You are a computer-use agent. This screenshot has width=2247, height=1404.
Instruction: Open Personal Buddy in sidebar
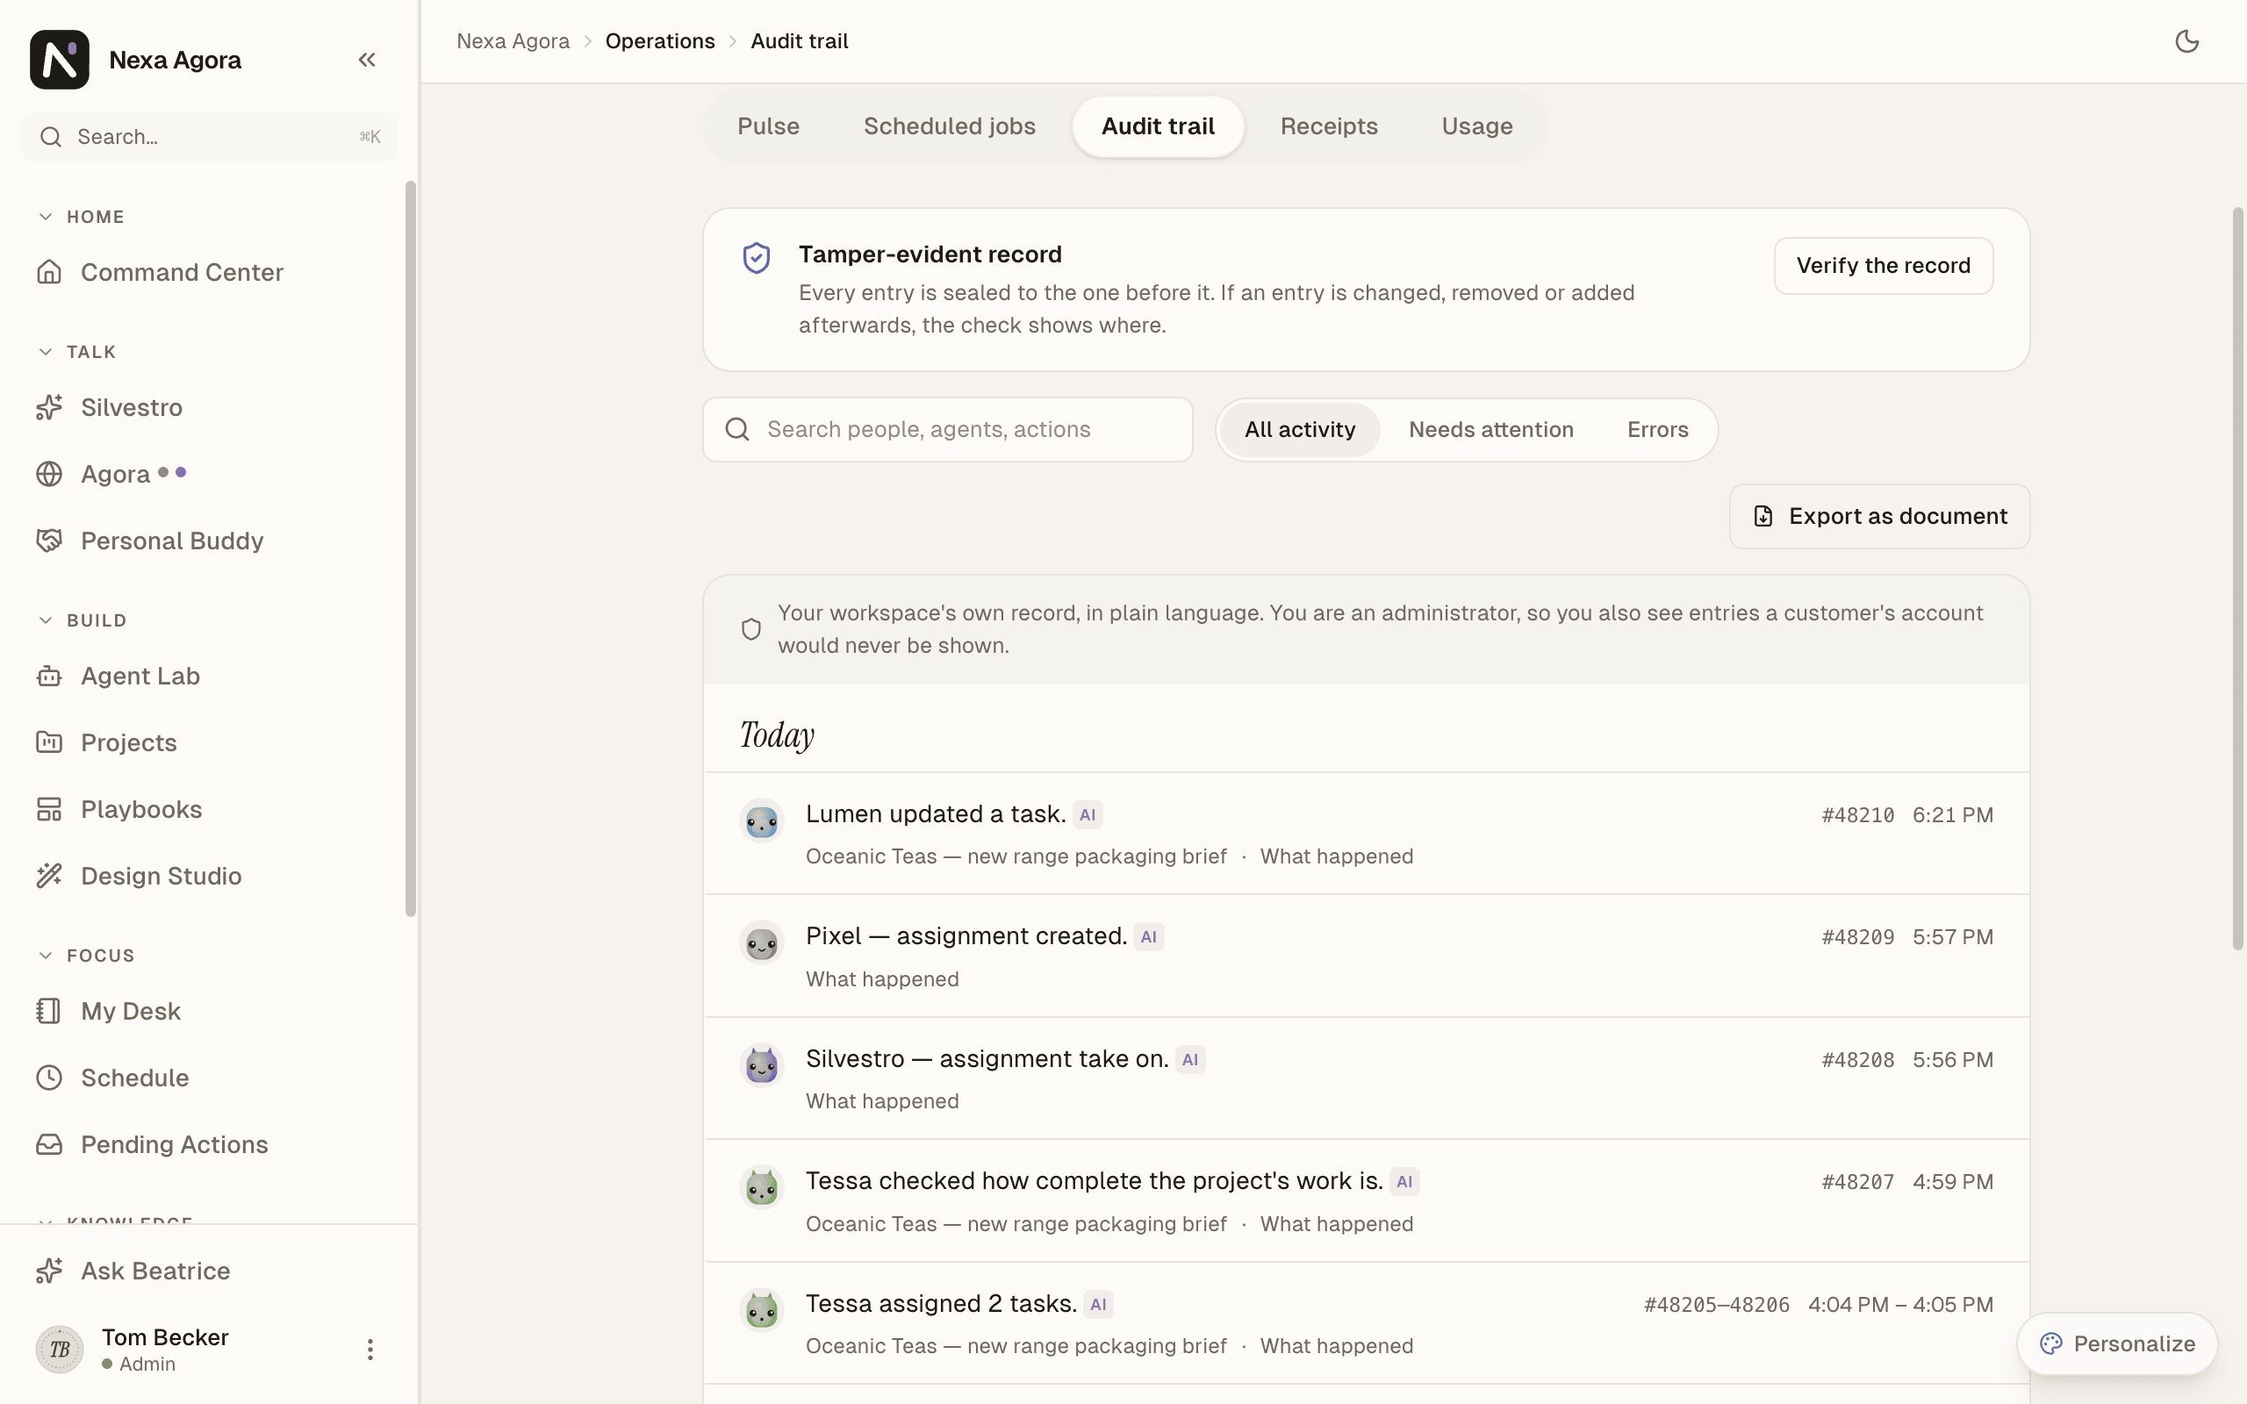[209, 541]
